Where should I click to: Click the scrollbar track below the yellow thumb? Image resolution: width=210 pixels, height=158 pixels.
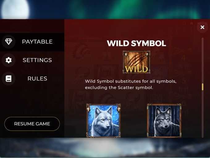(203, 114)
